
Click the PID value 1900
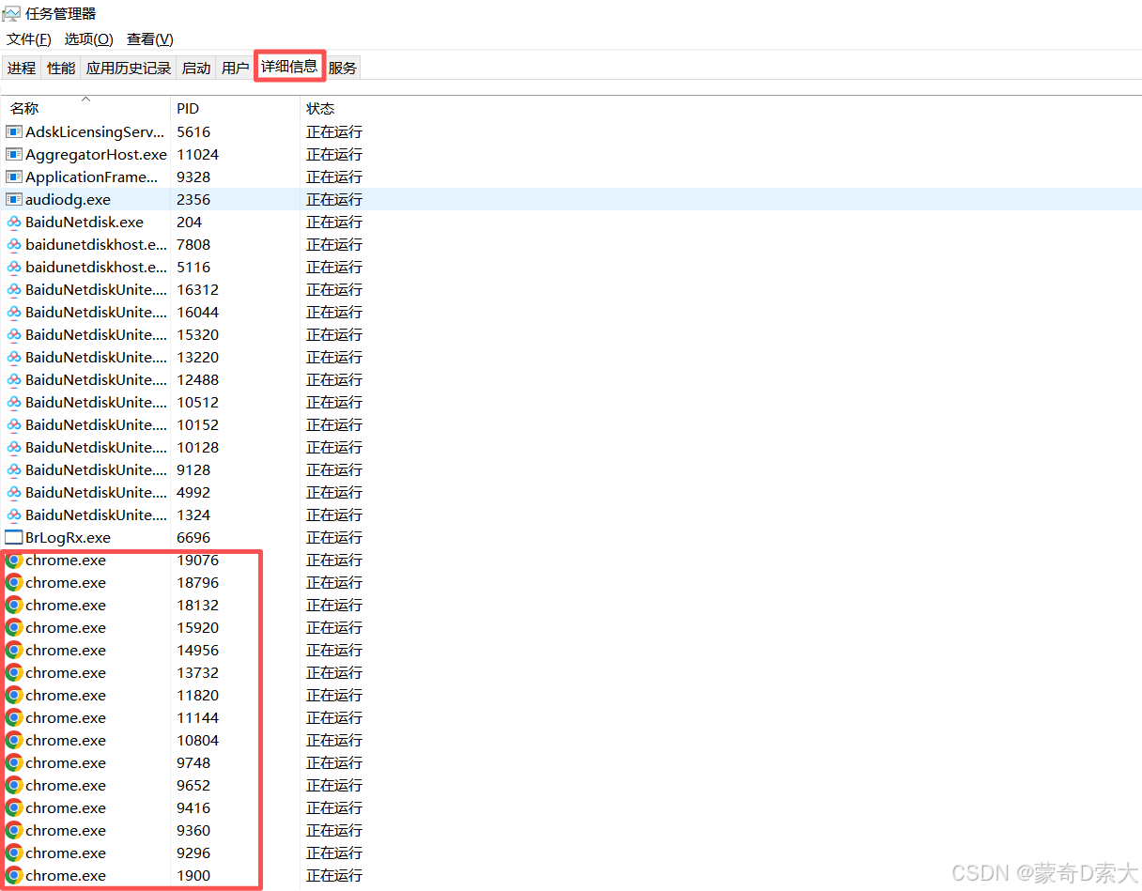click(x=193, y=875)
